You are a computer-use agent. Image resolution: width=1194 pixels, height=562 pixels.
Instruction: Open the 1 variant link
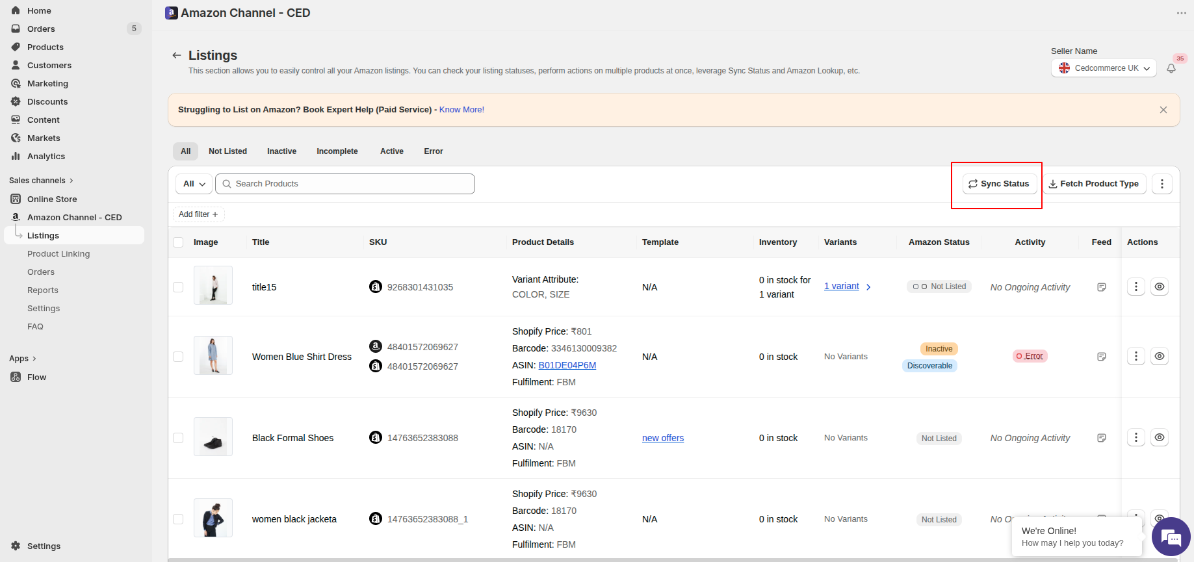(841, 286)
